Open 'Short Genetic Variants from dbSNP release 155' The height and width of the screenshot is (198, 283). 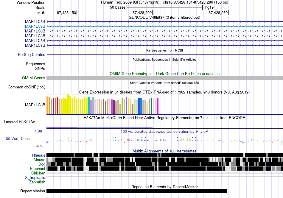pyautogui.click(x=164, y=83)
